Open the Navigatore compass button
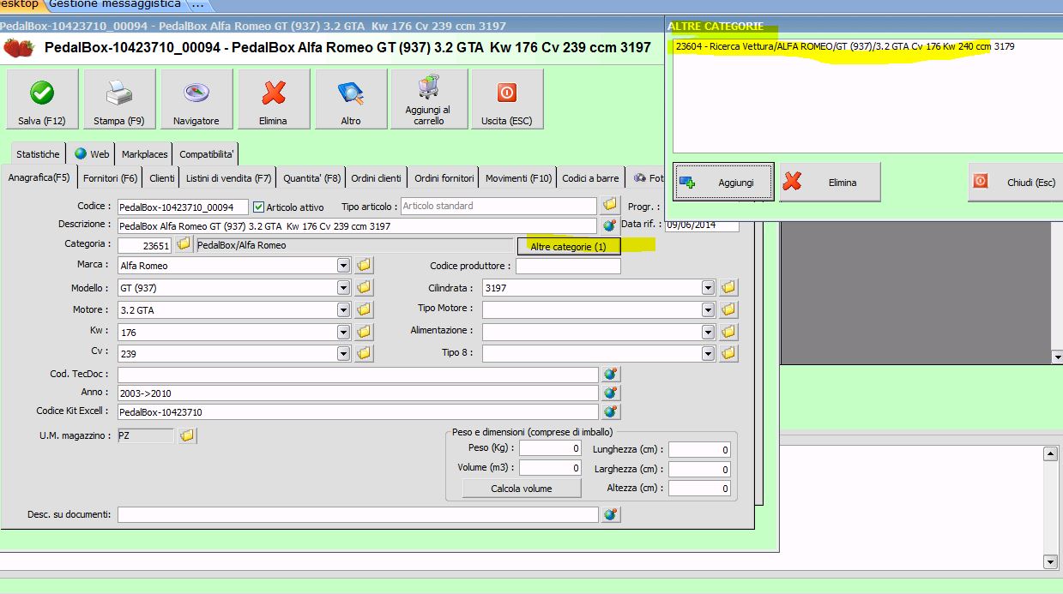Screen dimensions: 1063x594 click(x=196, y=99)
